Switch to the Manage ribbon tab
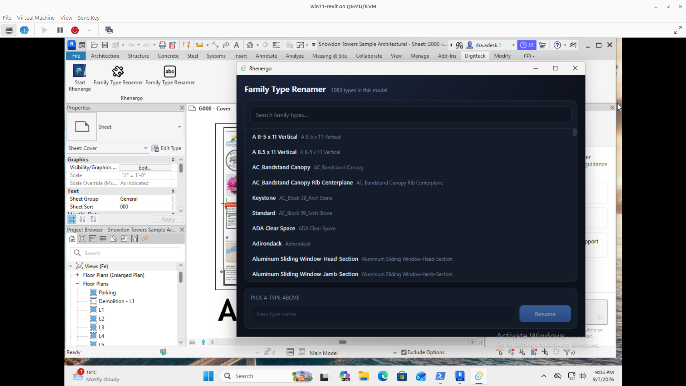The height and width of the screenshot is (386, 686). point(420,56)
